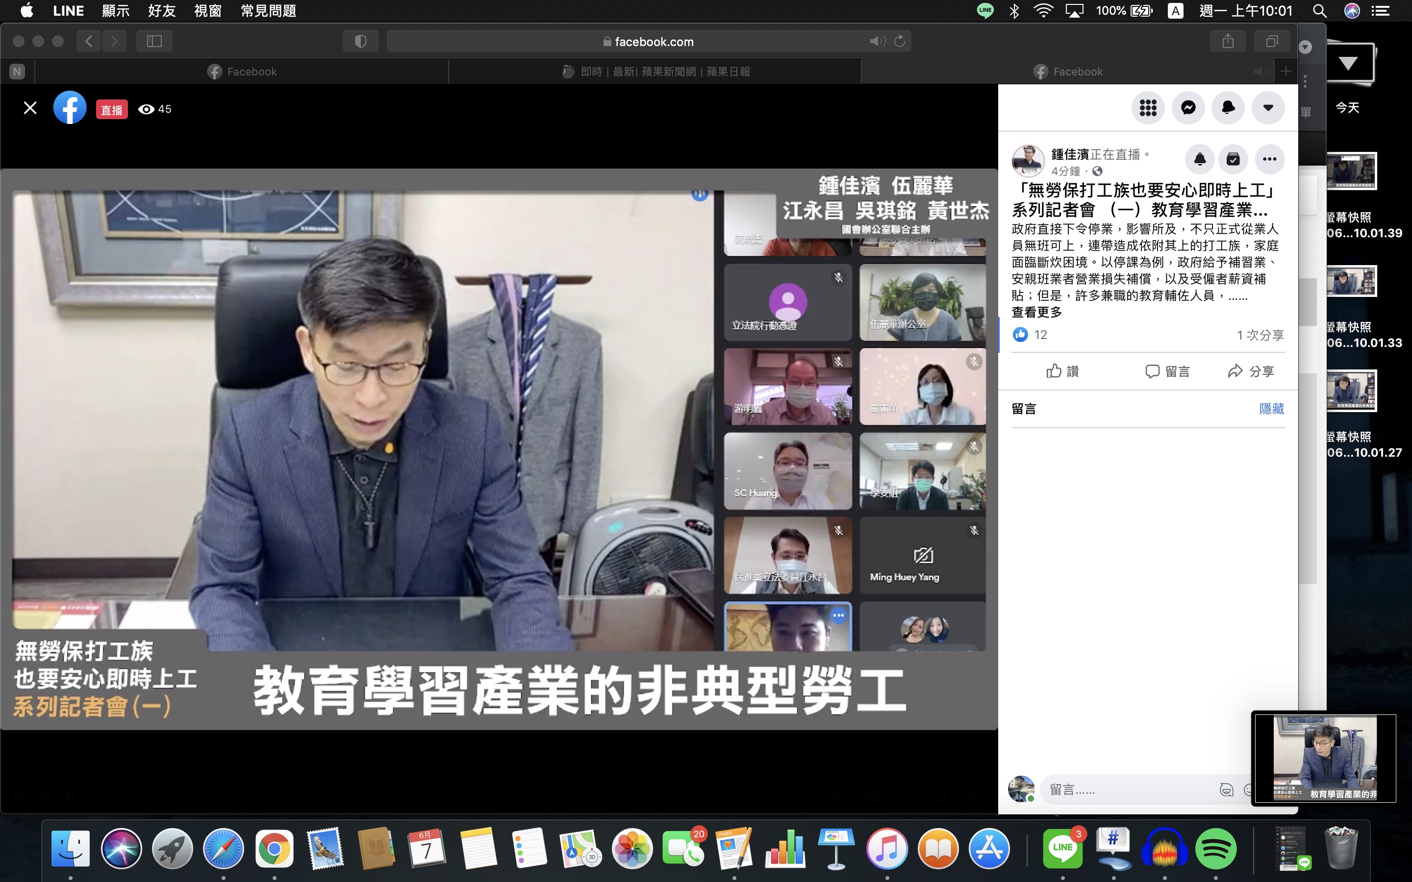
Task: Click the 留言 comment input field
Action: coord(1126,789)
